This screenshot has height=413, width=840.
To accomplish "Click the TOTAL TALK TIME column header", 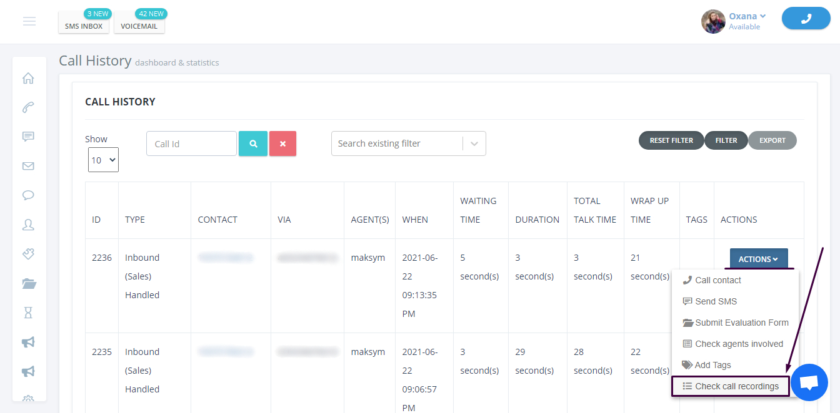I will click(x=595, y=210).
